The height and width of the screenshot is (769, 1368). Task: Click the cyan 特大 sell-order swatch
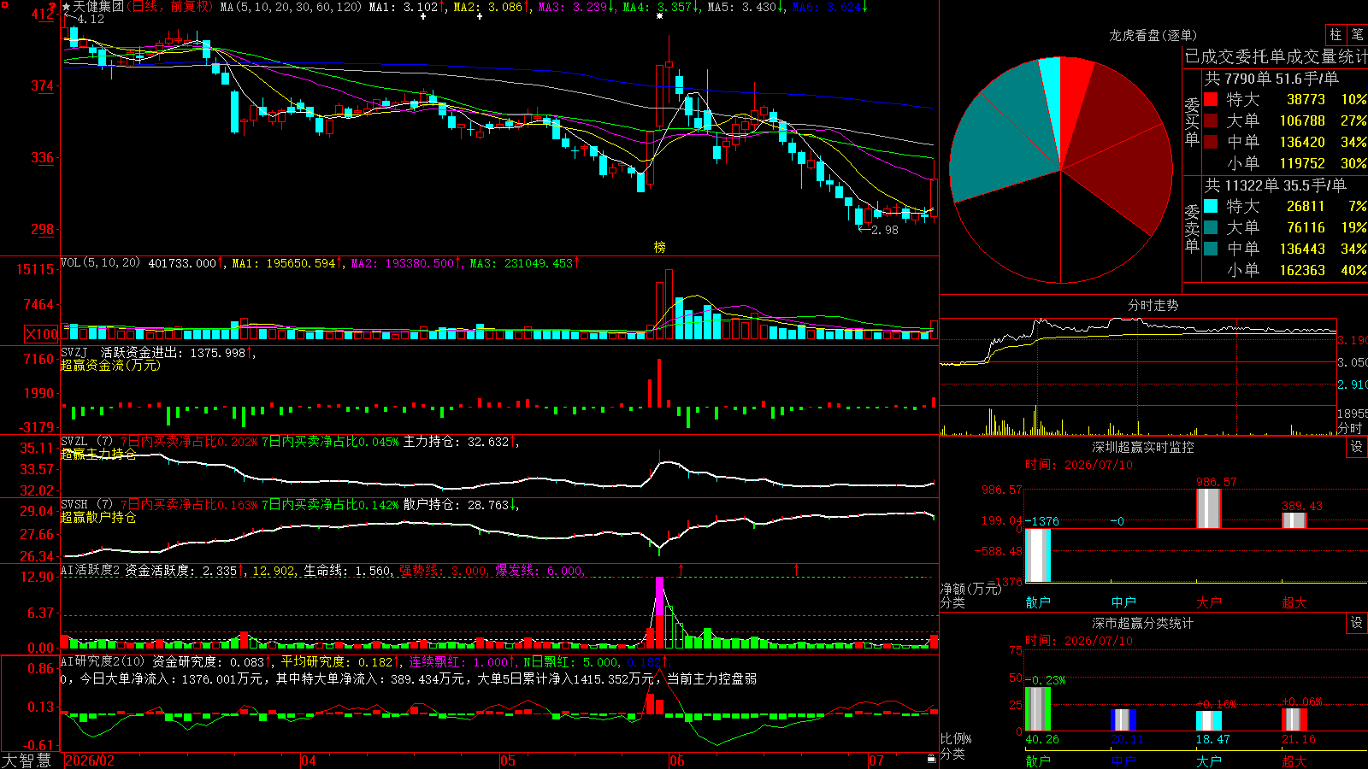pos(1211,206)
